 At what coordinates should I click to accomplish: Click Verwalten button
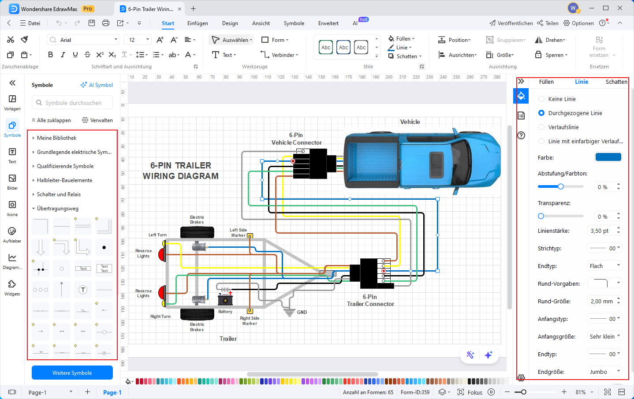tap(97, 120)
